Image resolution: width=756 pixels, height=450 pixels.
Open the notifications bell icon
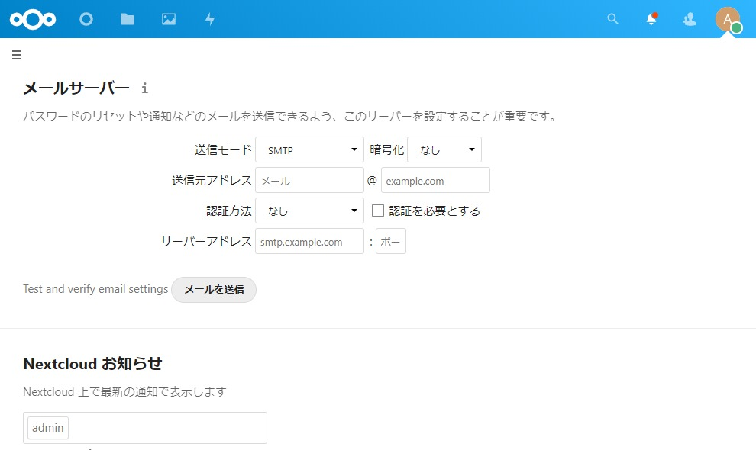point(651,19)
